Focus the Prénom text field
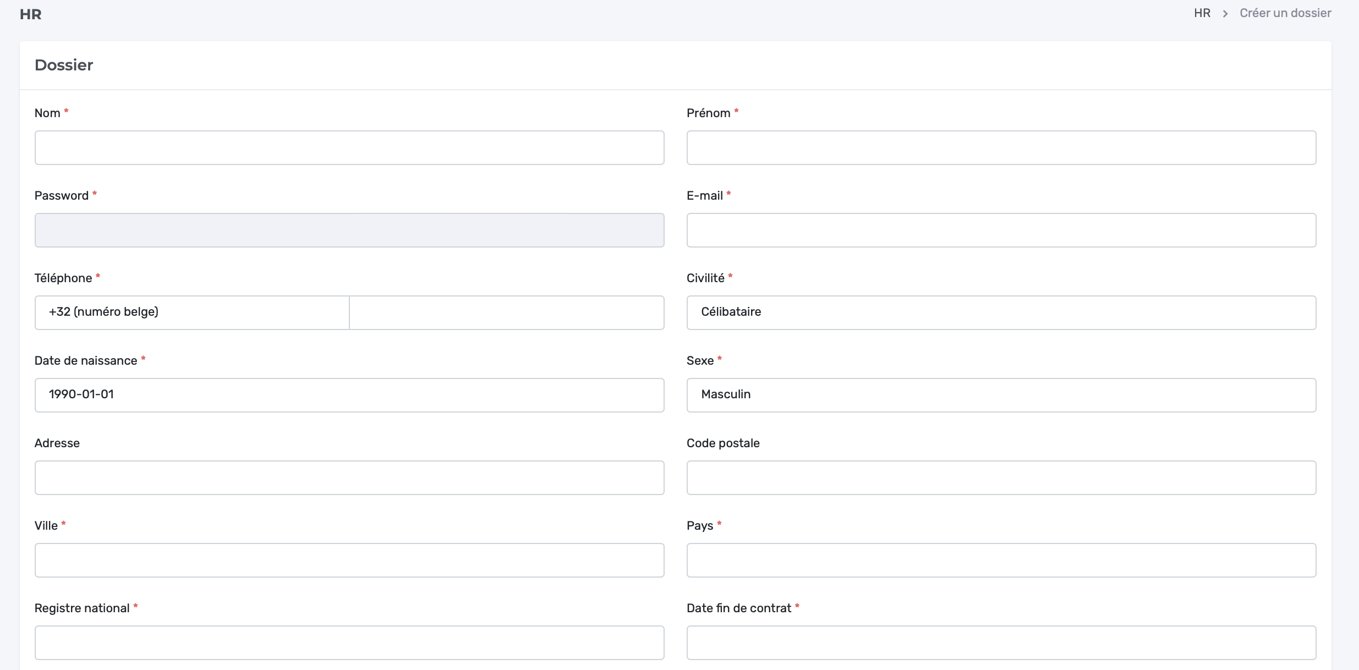The height and width of the screenshot is (670, 1359). point(1001,147)
